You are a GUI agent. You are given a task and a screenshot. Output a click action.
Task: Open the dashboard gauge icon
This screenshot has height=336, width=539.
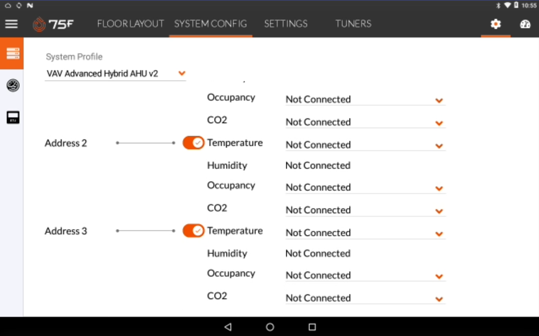click(525, 24)
